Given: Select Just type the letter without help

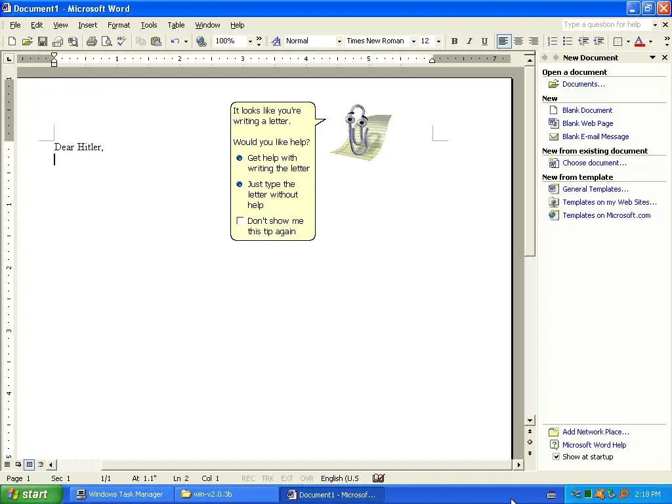Looking at the screenshot, I should click(x=268, y=194).
